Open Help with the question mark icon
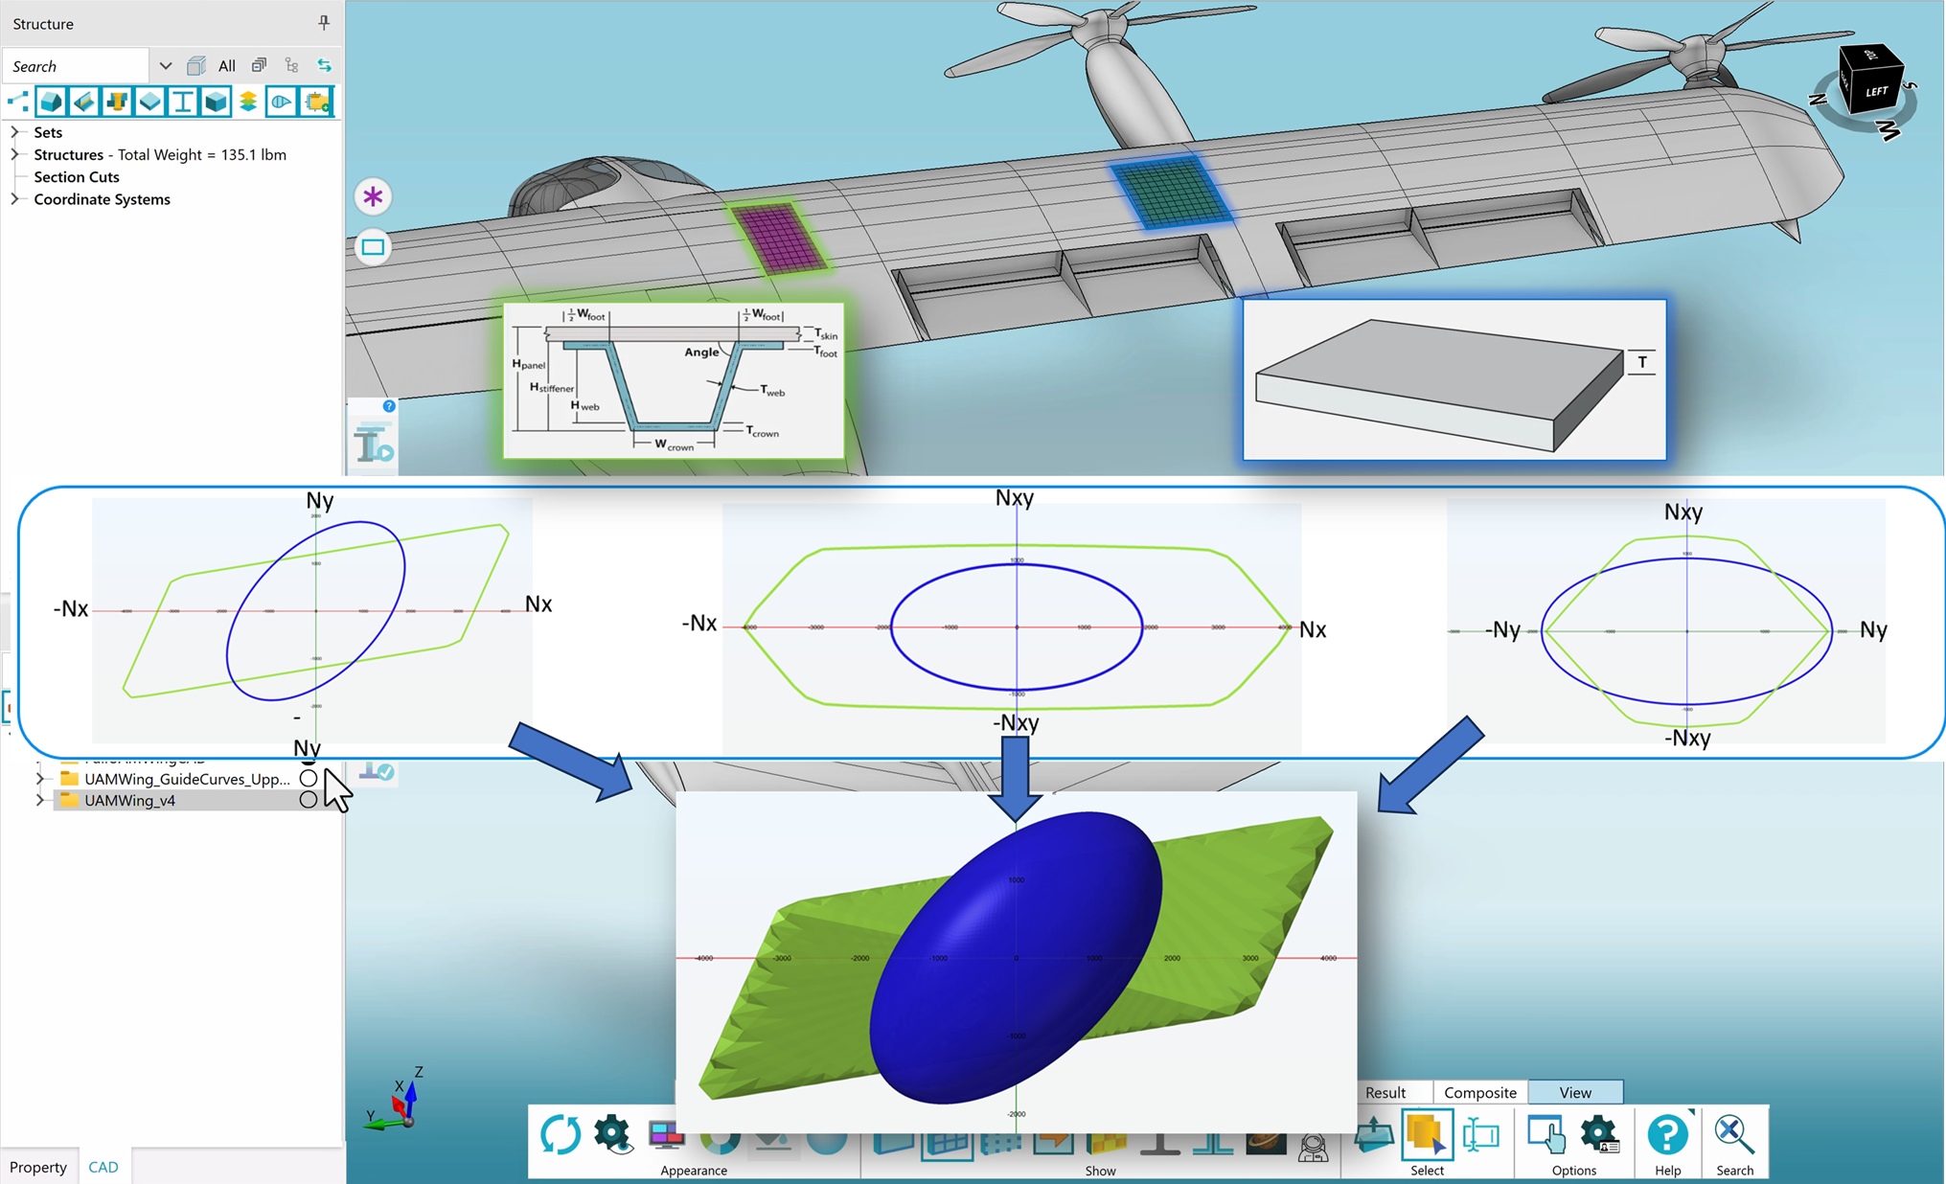1946x1184 pixels. coord(1668,1135)
